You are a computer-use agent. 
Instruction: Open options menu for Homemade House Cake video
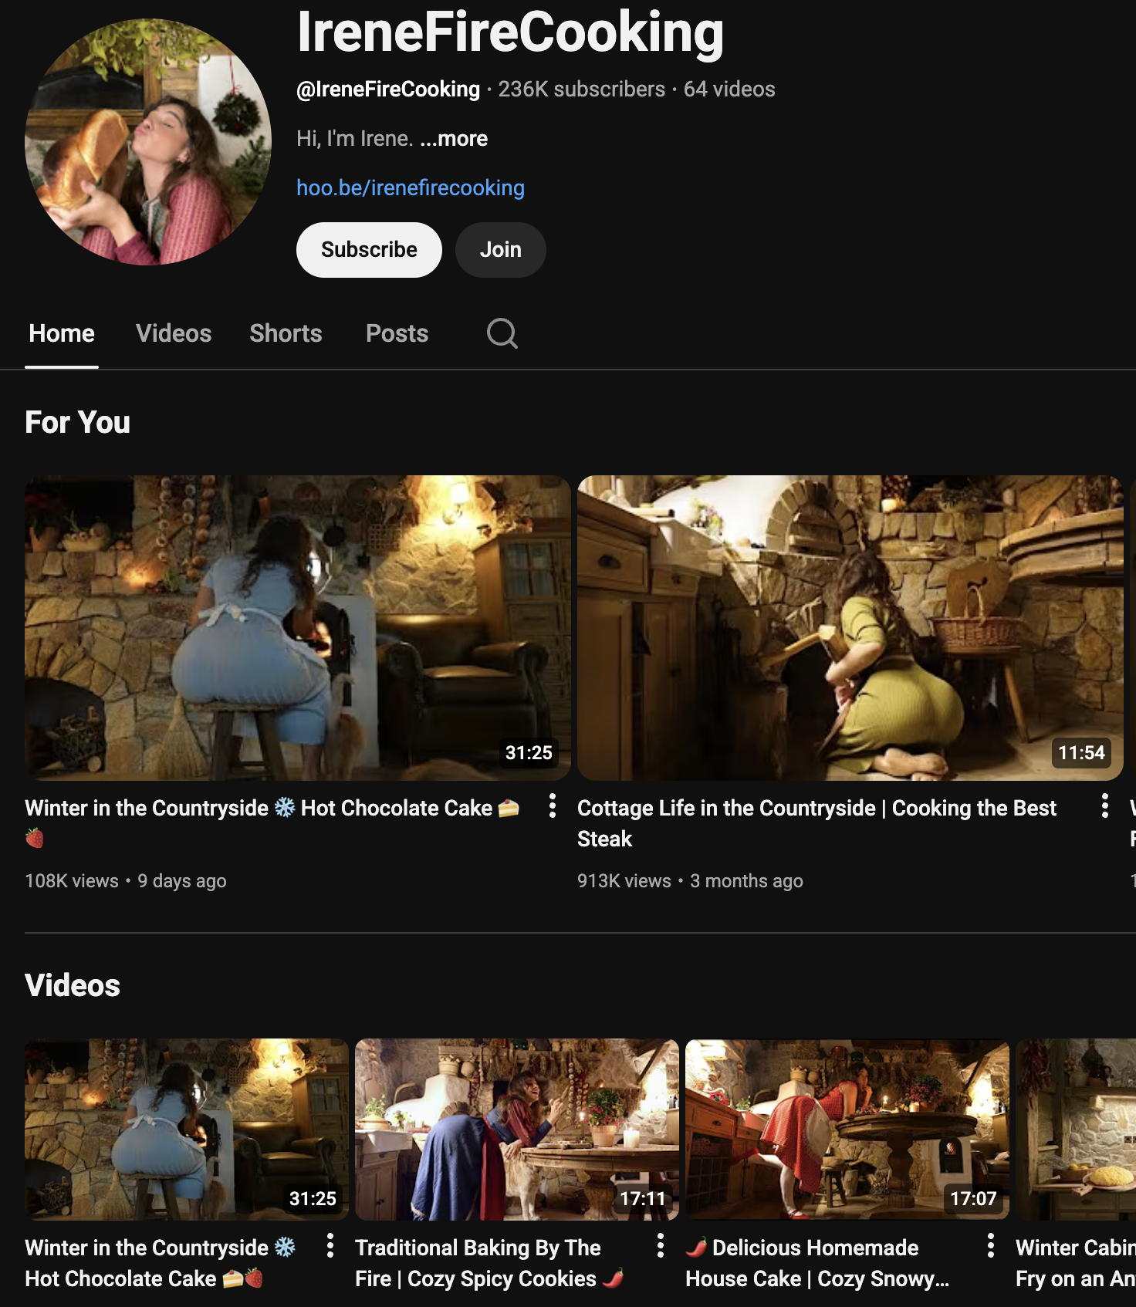pos(990,1245)
